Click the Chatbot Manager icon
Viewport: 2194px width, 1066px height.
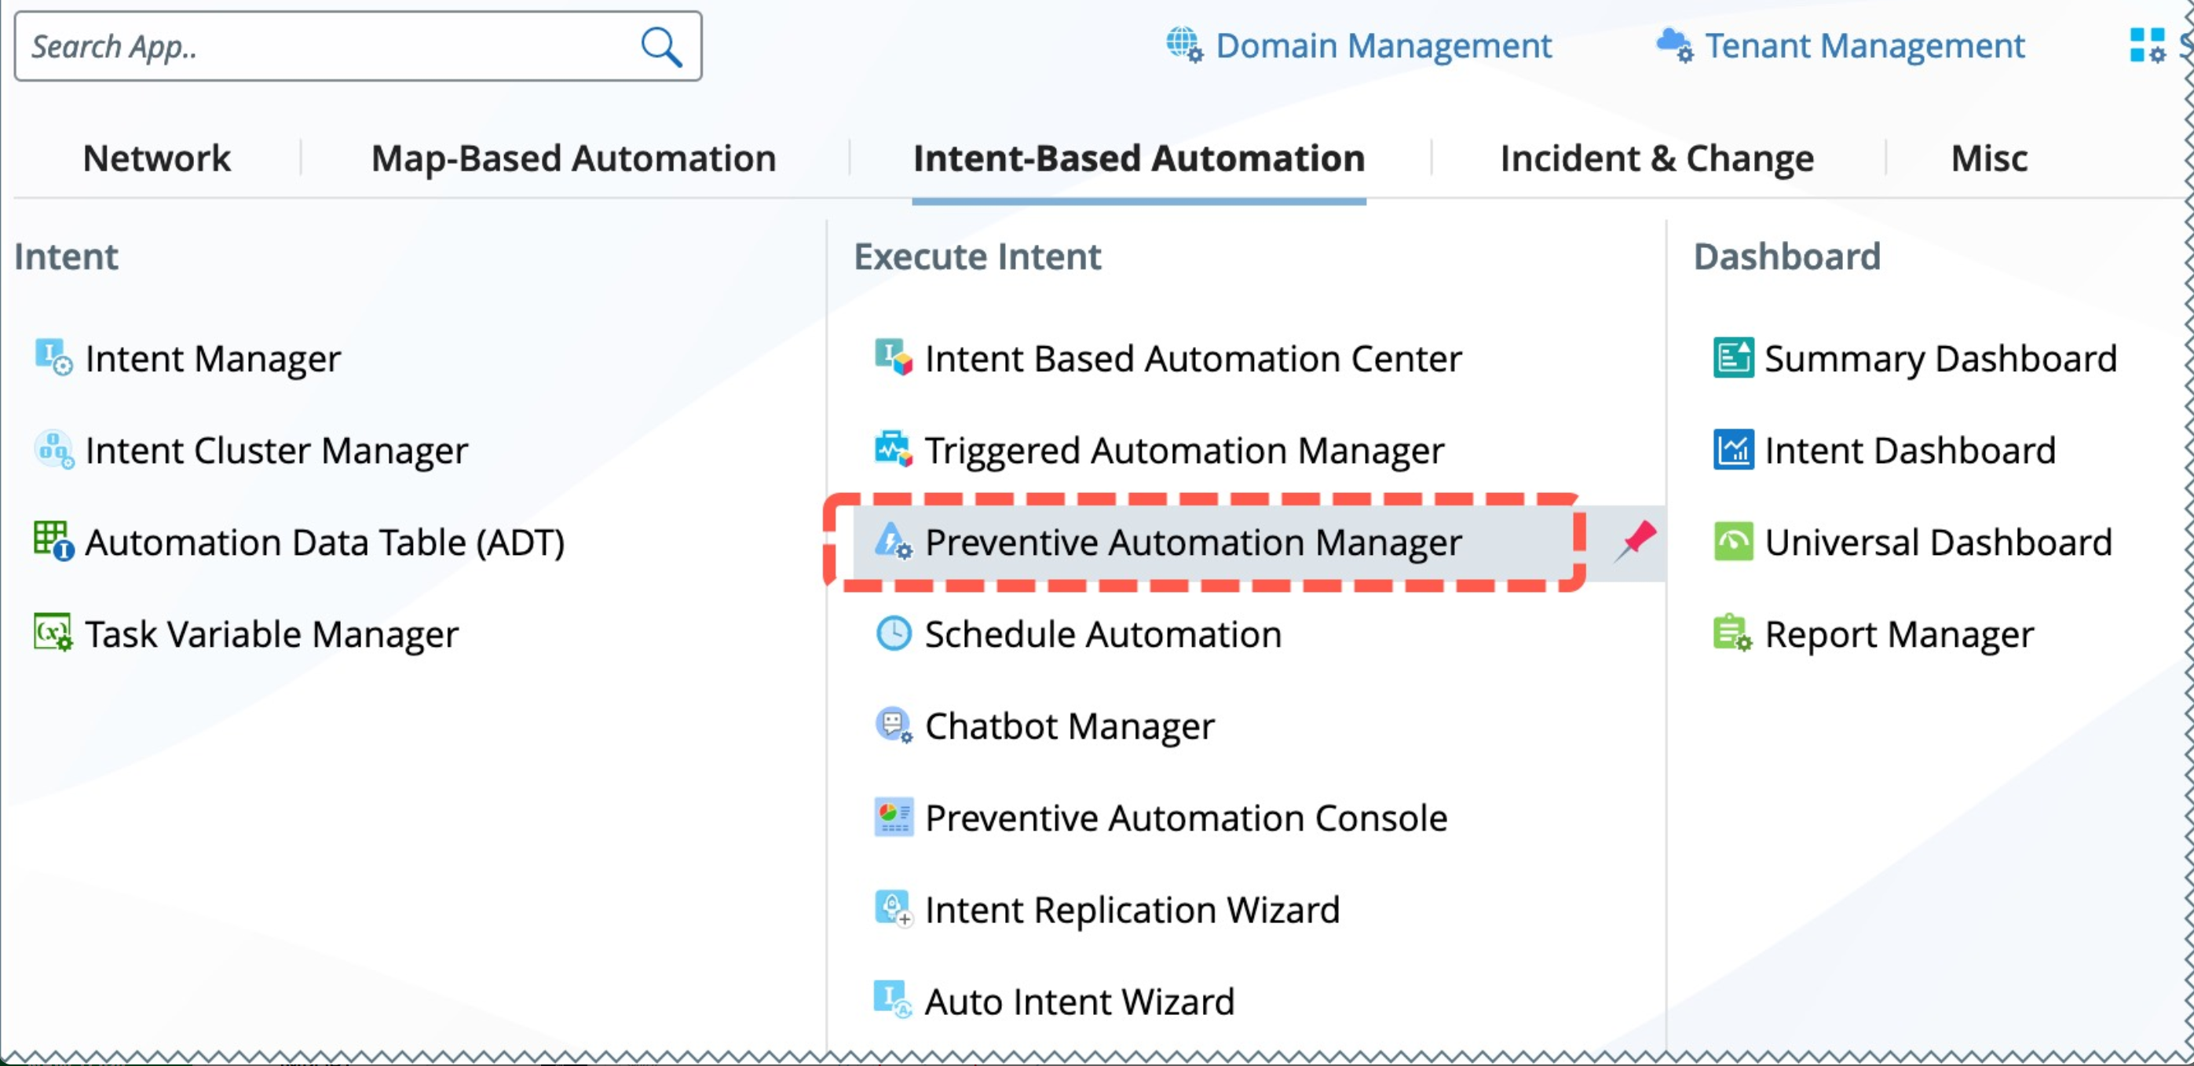[x=894, y=725]
